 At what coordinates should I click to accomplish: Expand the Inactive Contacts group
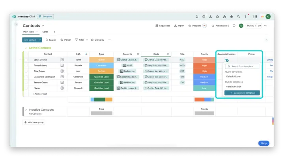[26, 110]
